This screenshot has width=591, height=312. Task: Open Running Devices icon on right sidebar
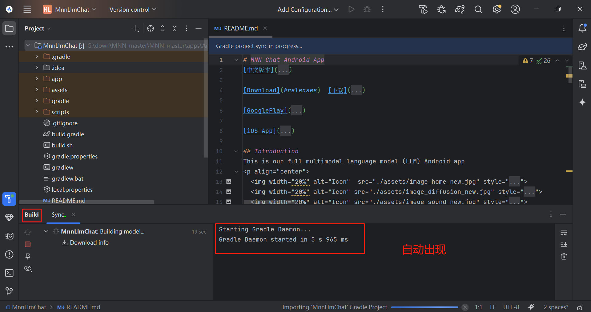point(582,84)
